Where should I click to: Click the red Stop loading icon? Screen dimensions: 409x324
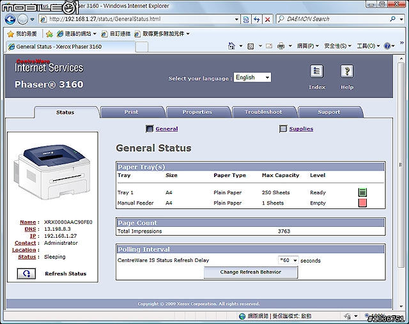click(x=267, y=19)
